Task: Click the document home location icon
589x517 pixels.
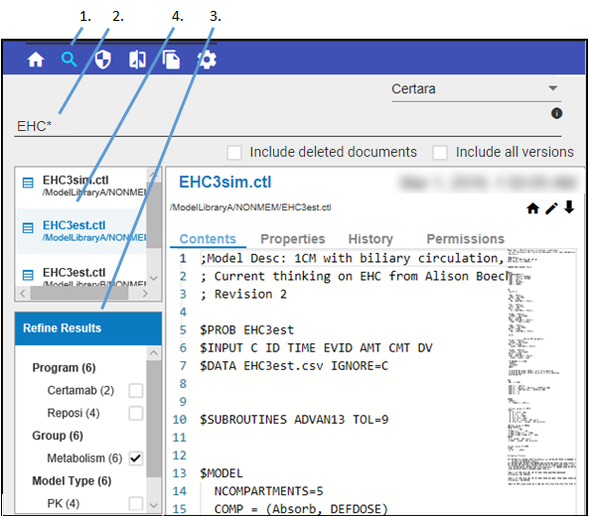Action: pyautogui.click(x=532, y=208)
